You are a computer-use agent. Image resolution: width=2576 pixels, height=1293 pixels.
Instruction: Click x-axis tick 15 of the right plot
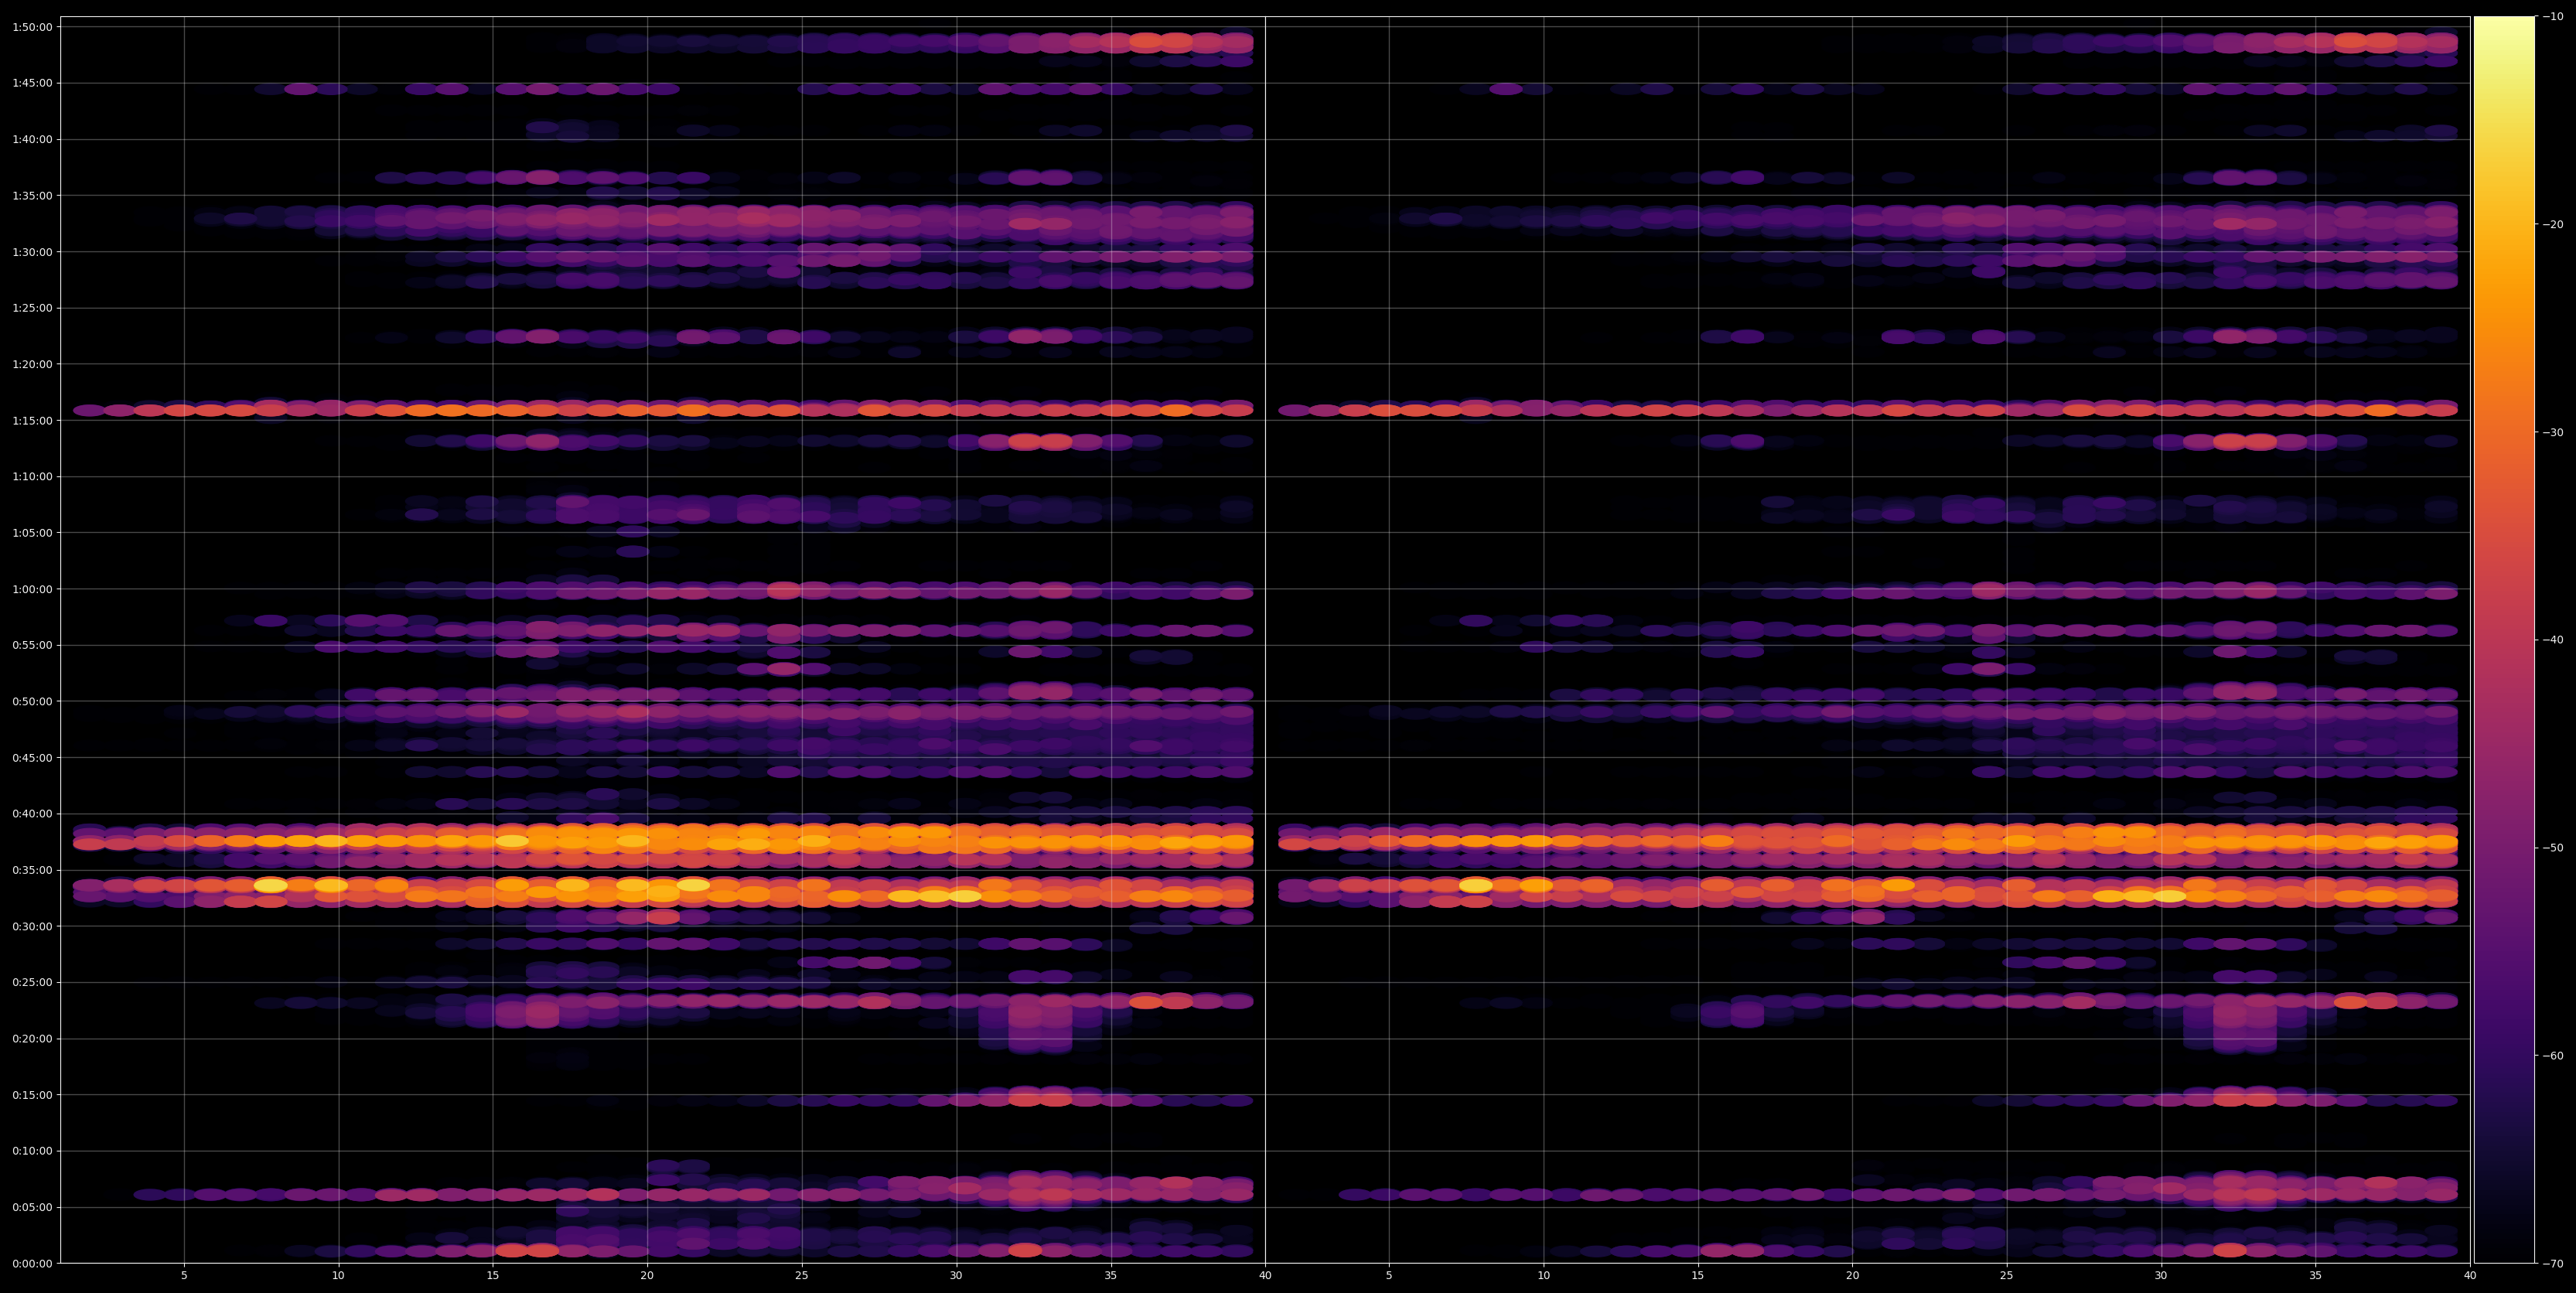coord(1698,1276)
